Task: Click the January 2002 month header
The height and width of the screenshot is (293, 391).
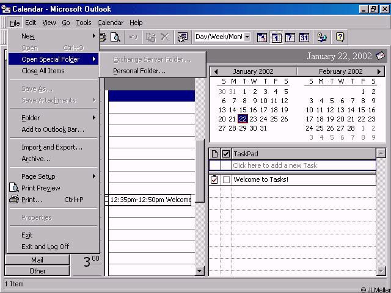Action: (x=253, y=72)
